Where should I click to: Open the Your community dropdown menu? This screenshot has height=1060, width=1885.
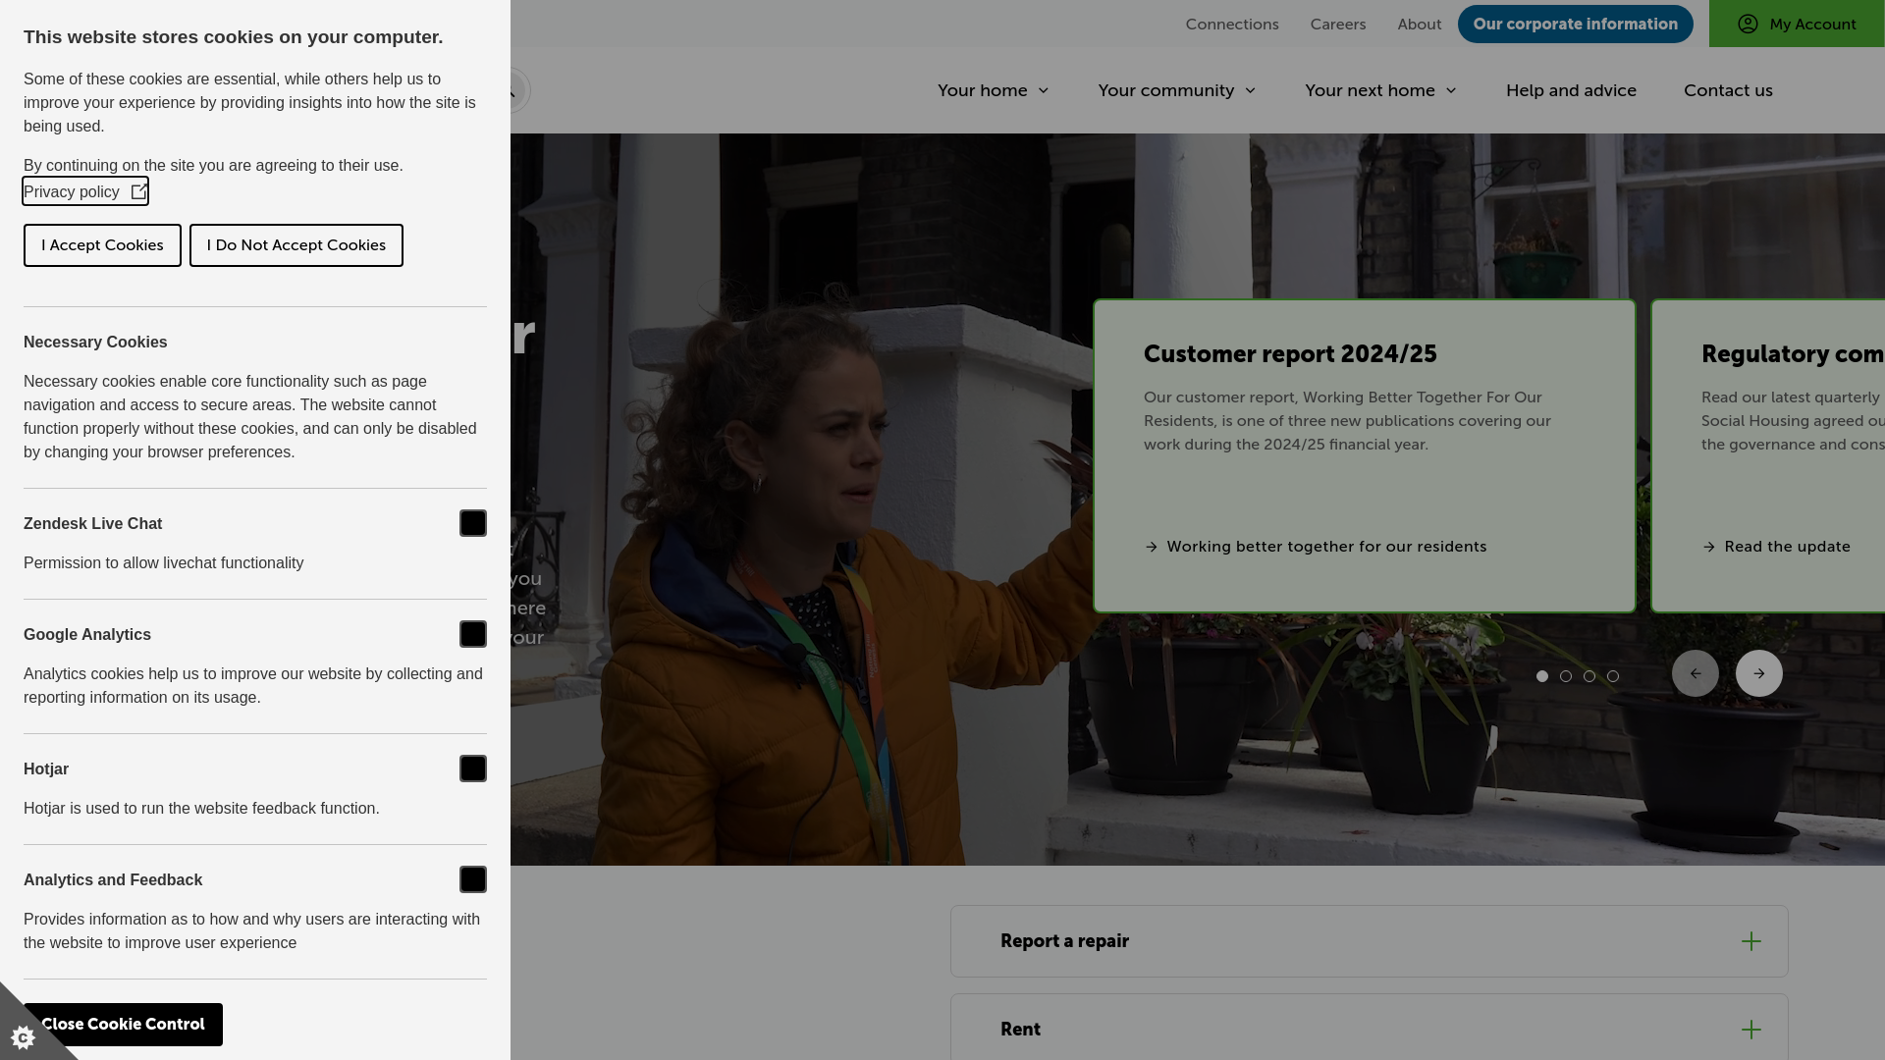1177,90
